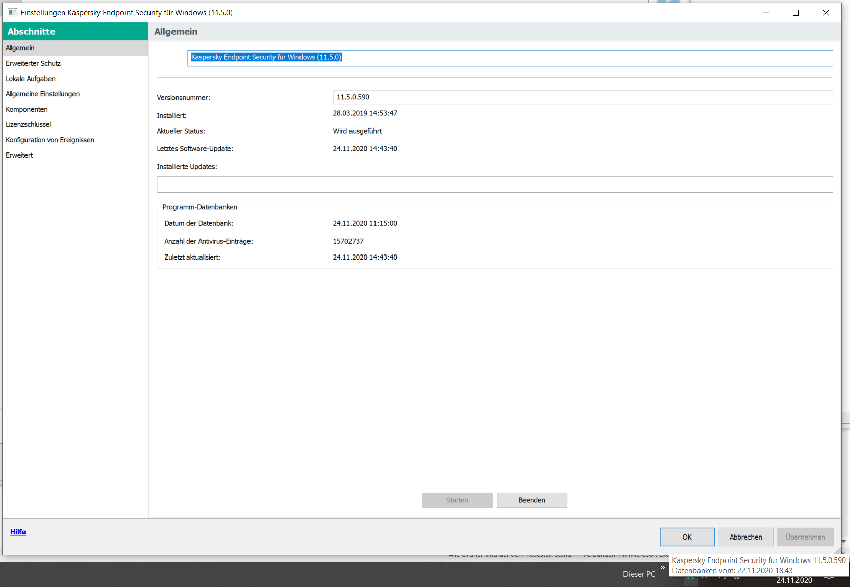Go to Lokale Aufgaben section
Image resolution: width=850 pixels, height=587 pixels.
point(75,79)
